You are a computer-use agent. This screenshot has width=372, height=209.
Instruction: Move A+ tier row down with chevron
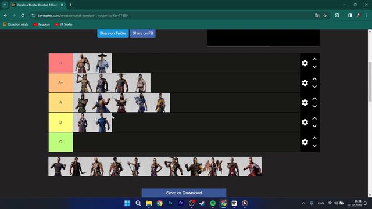click(314, 87)
